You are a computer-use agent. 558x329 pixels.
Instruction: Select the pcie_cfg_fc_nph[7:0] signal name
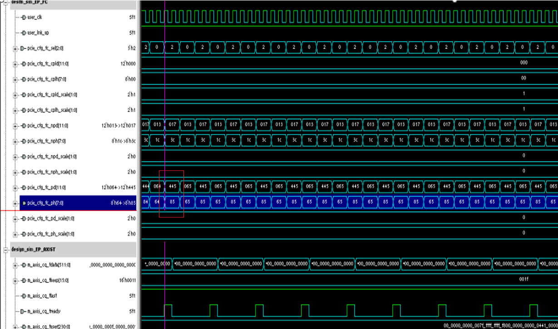point(47,141)
